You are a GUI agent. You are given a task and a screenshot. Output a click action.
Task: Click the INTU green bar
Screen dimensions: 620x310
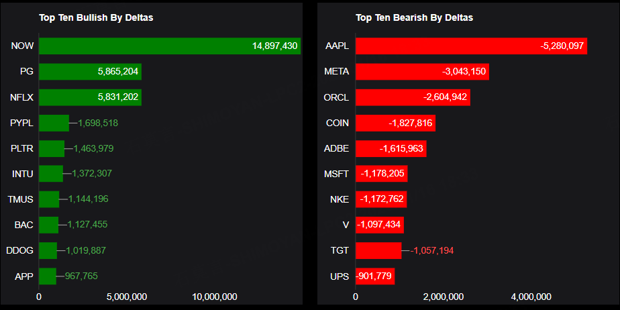pyautogui.click(x=51, y=174)
